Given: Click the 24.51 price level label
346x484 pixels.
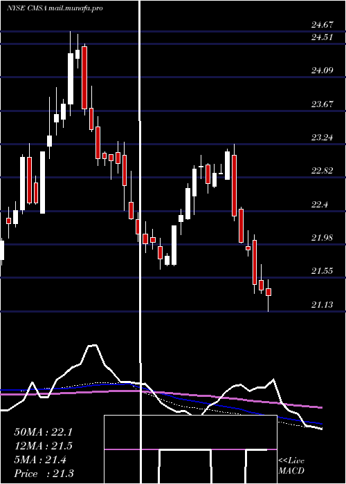Looking at the screenshot, I should click(x=322, y=37).
